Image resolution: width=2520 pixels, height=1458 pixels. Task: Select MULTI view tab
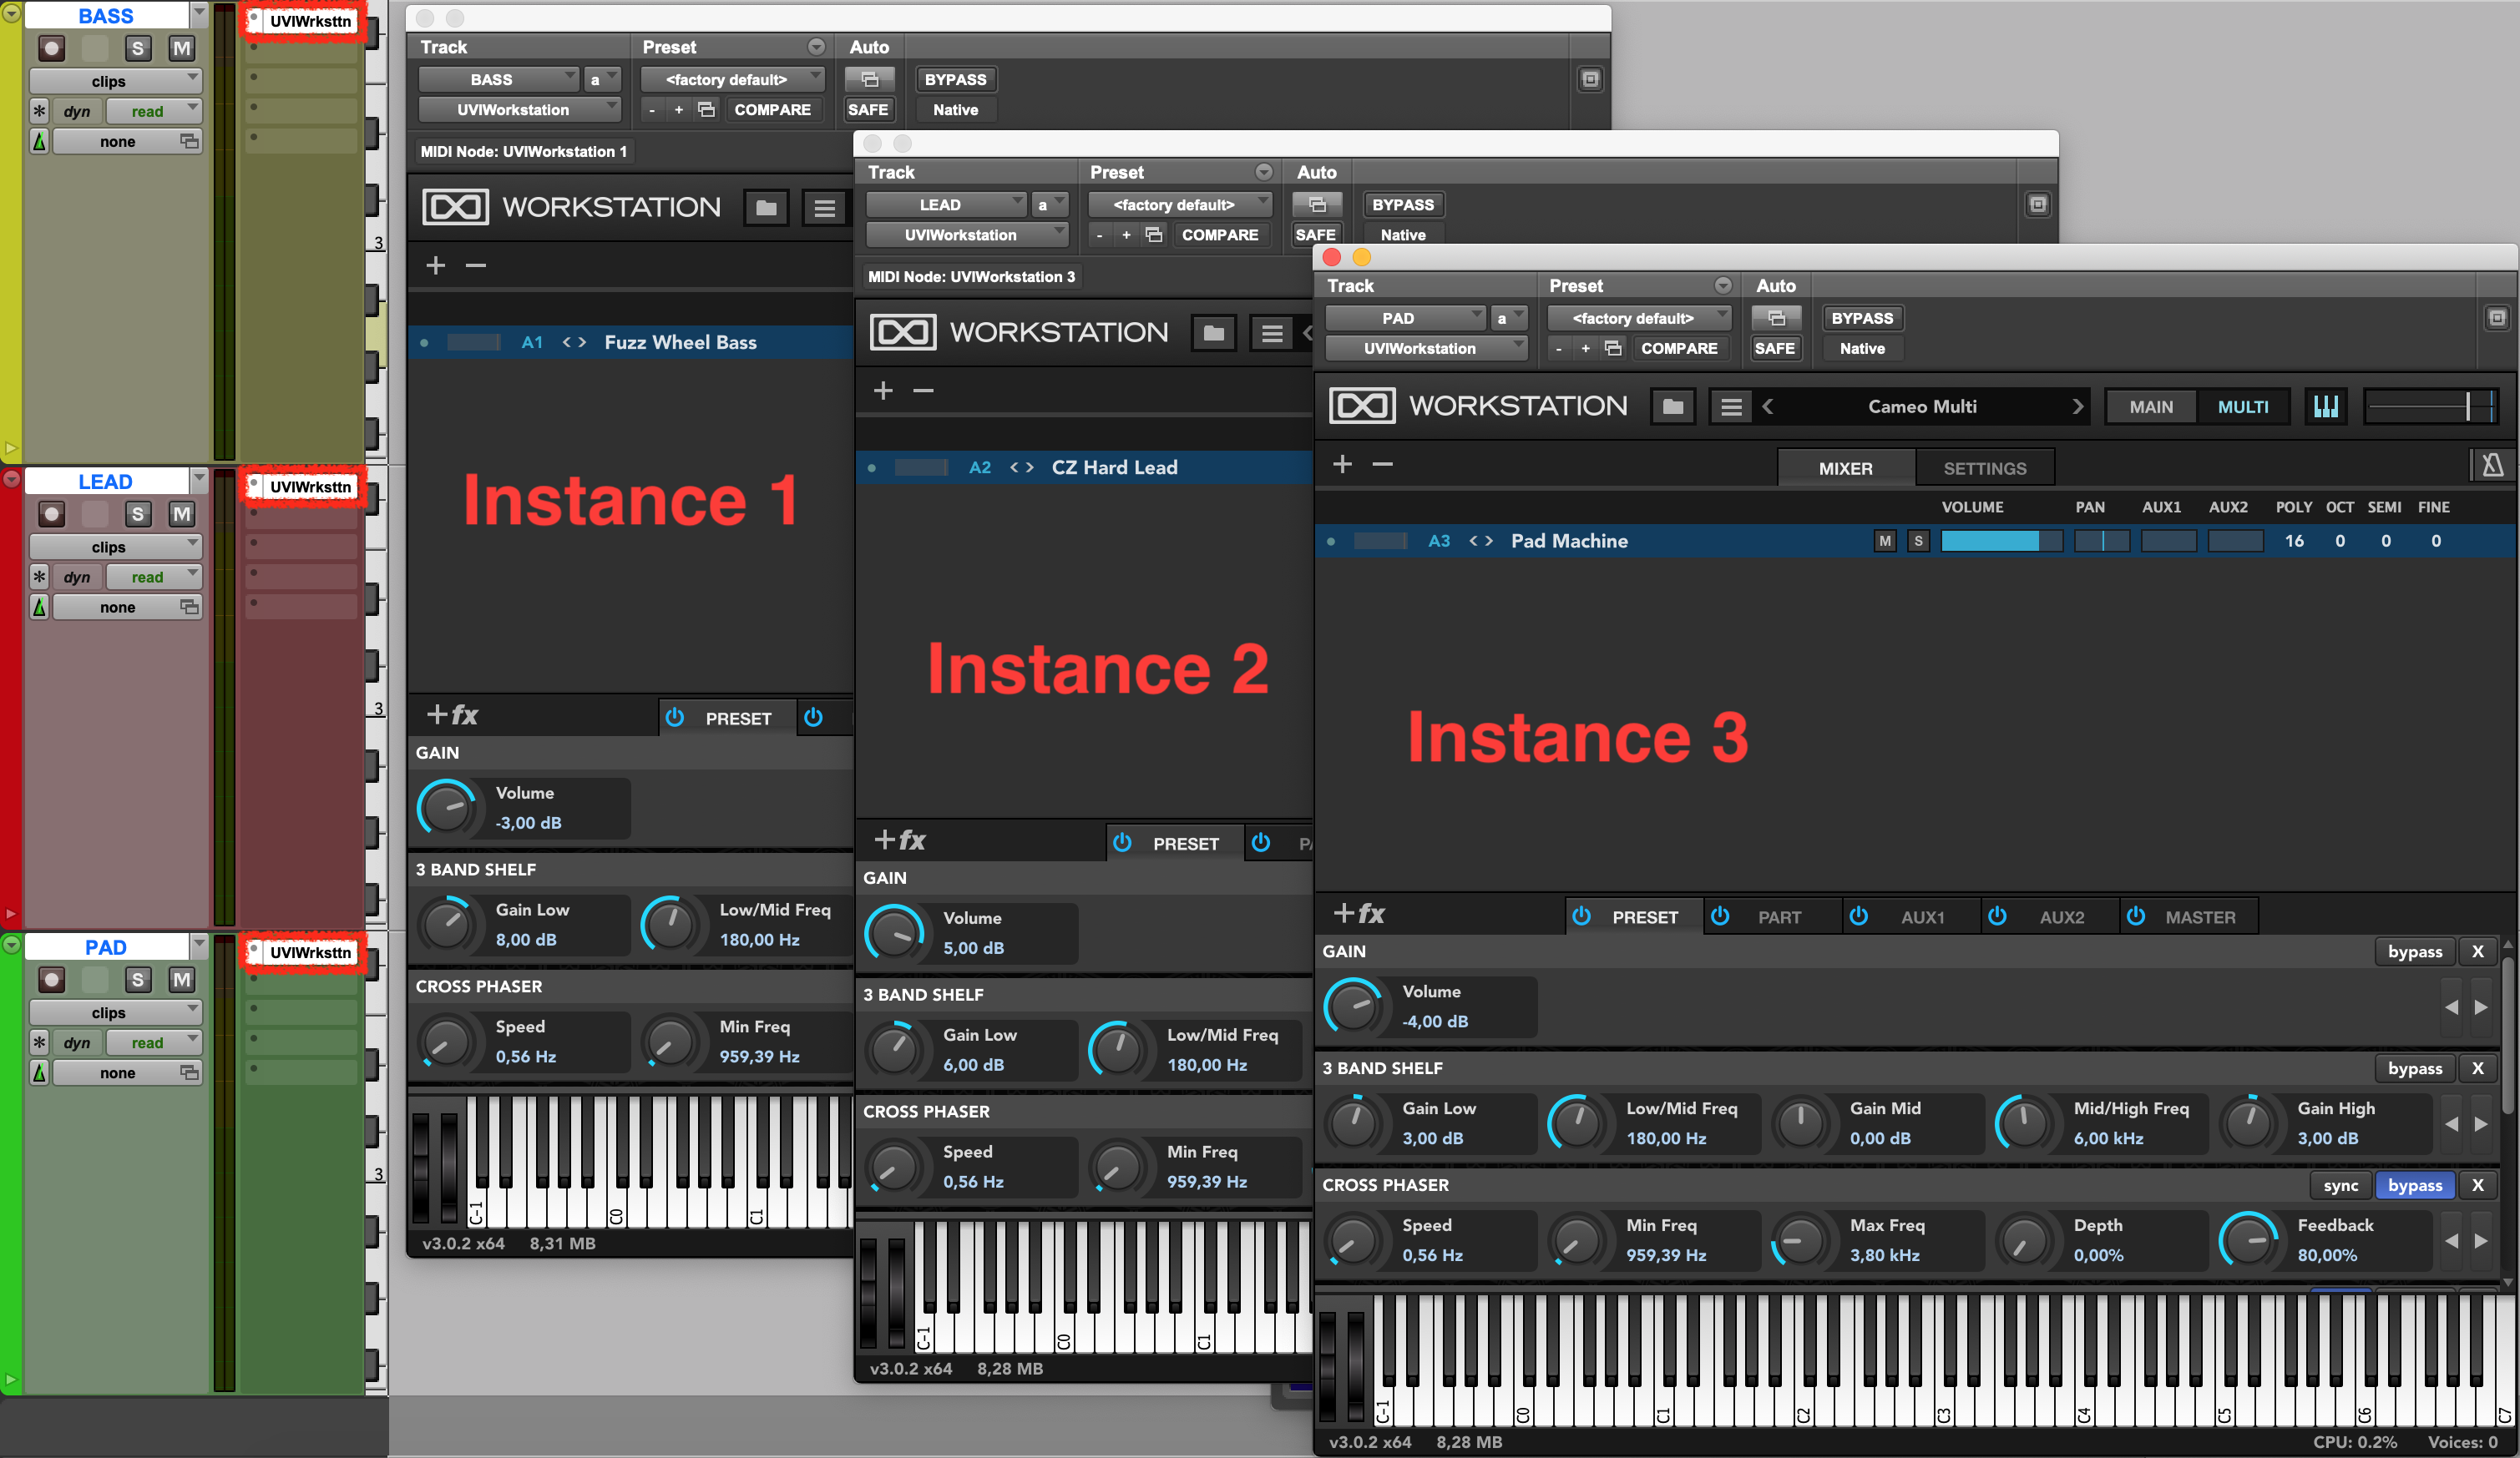(x=2242, y=406)
